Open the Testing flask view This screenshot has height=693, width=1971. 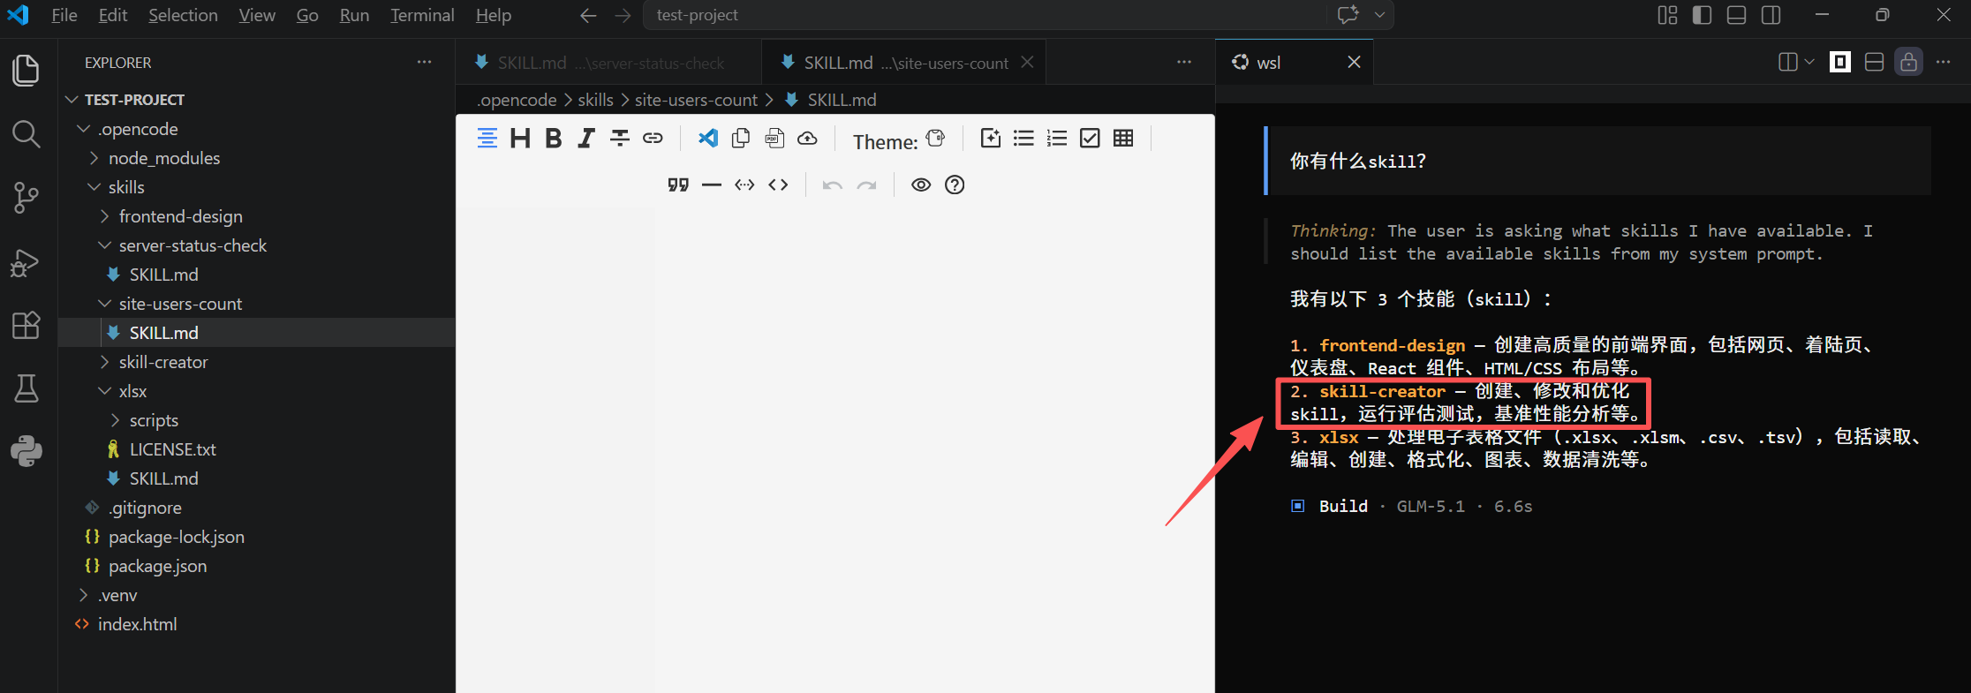pos(26,388)
